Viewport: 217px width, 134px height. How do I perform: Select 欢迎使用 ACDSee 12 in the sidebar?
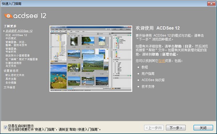point(19,31)
